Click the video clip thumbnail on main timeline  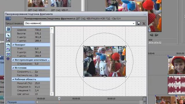tap(177, 65)
